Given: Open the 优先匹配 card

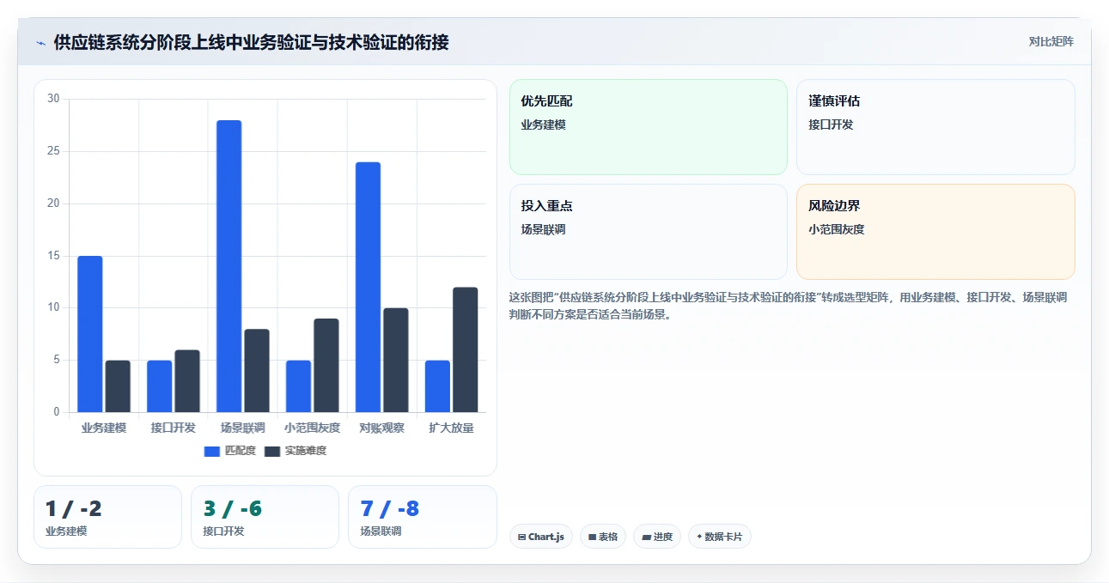Looking at the screenshot, I should [x=649, y=127].
